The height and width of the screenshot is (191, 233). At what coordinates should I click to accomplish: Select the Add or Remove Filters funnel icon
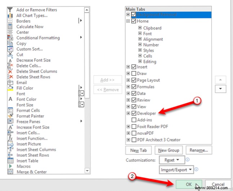click(10, 10)
